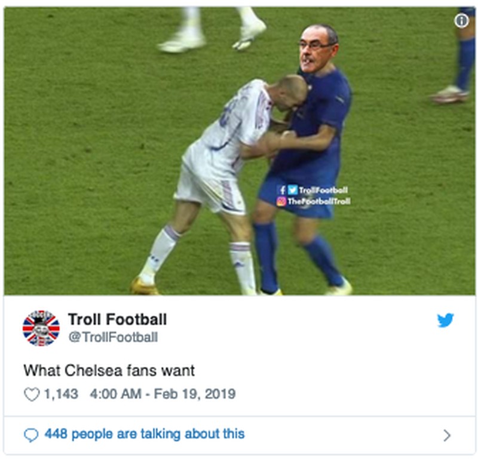Like the tweet with the heart icon
Viewport: 478px width, 461px height.
[32, 394]
